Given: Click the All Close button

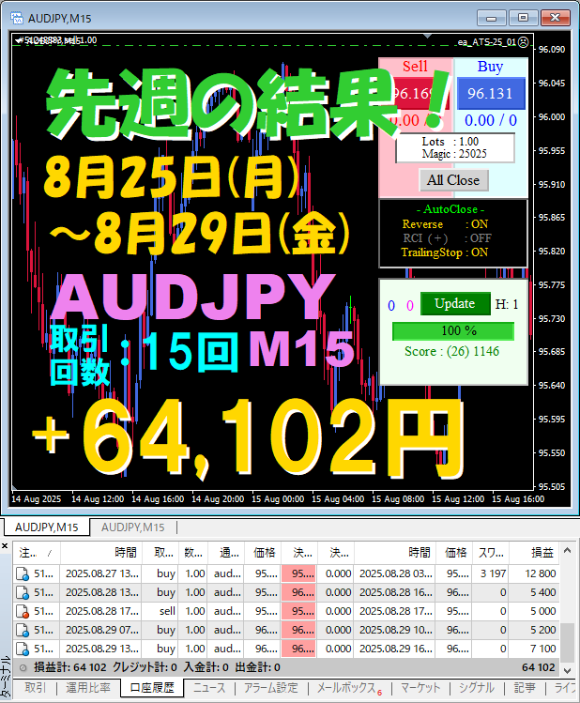Looking at the screenshot, I should pyautogui.click(x=453, y=180).
